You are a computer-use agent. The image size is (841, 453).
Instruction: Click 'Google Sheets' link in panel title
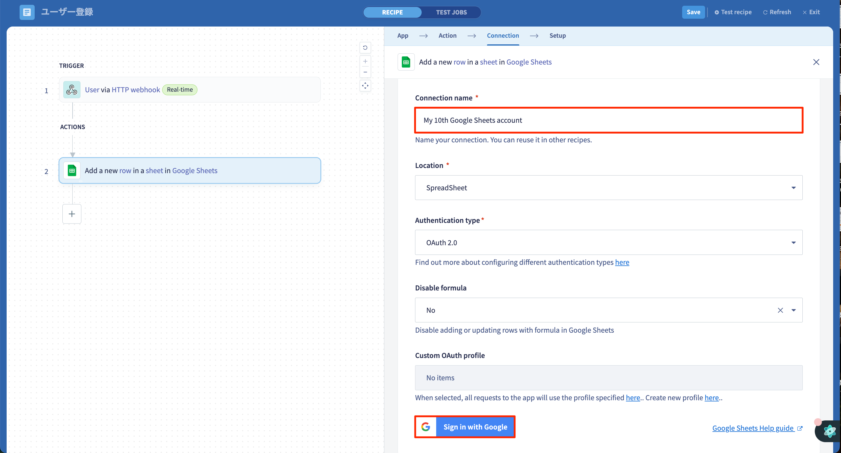(529, 62)
